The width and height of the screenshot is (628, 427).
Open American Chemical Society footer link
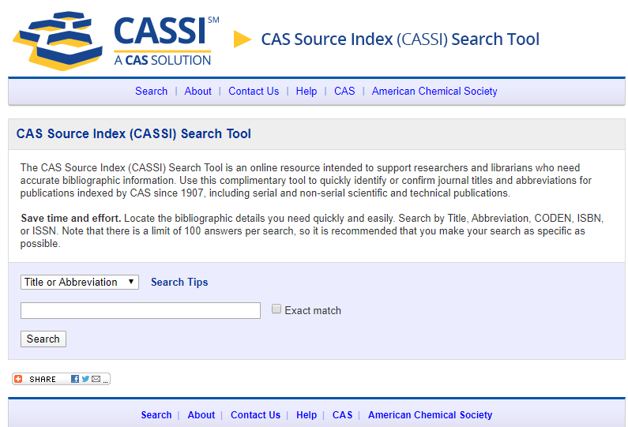(x=431, y=415)
